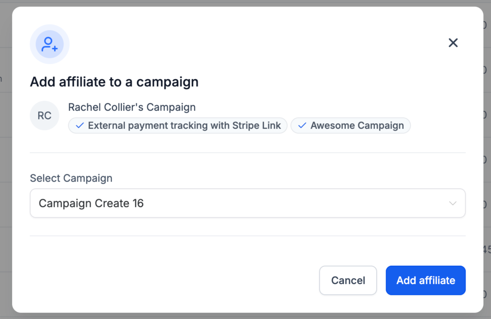This screenshot has width=491, height=319.
Task: Click the checkmark on the Awesome Campaign chip
Action: [x=302, y=126]
